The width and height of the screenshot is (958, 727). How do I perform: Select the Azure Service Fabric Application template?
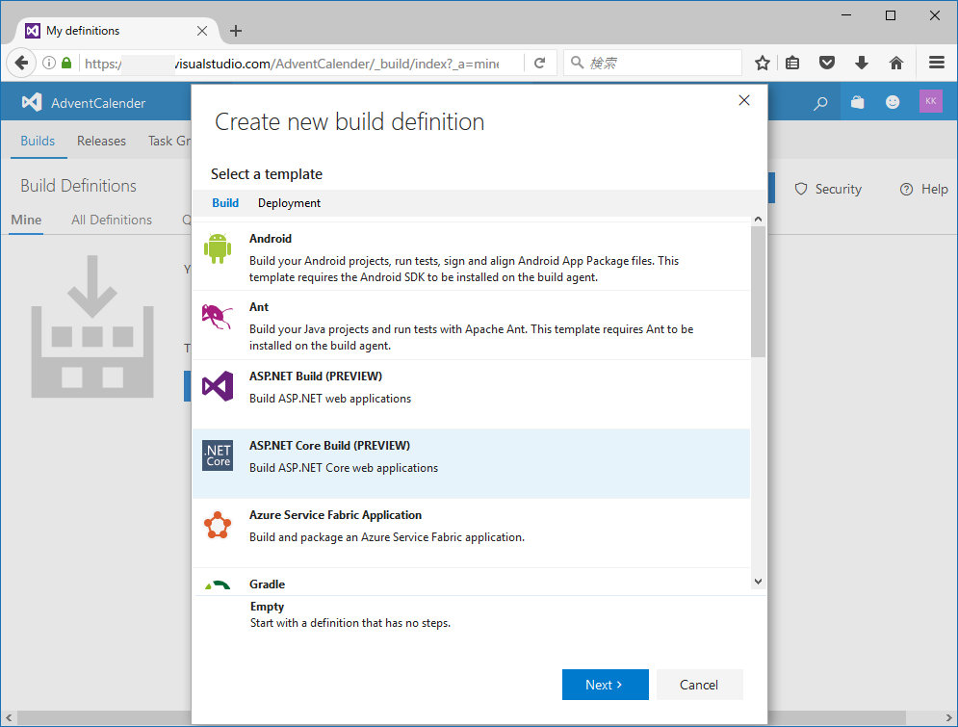(471, 532)
